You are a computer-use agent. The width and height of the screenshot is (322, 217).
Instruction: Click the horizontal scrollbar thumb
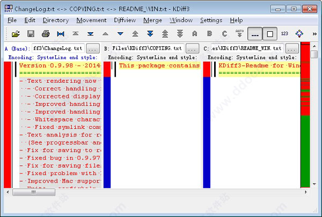click(x=34, y=192)
